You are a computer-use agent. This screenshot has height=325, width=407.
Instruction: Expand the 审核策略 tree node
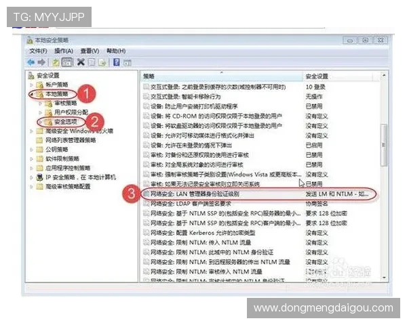point(40,104)
